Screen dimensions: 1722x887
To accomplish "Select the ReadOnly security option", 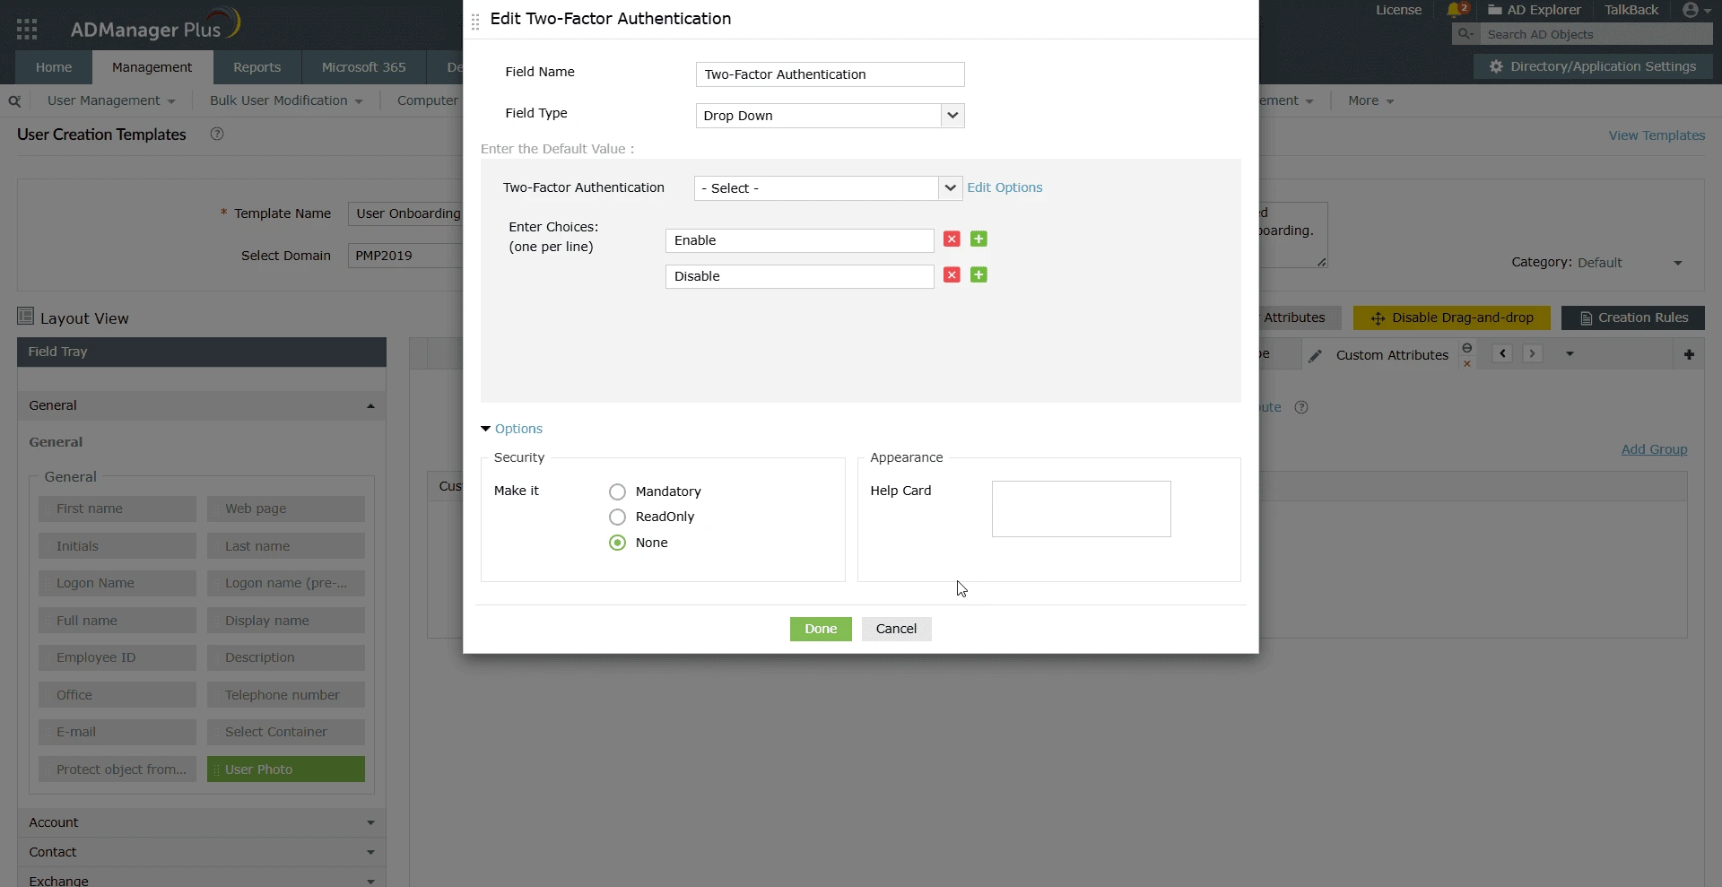I will pos(617,517).
